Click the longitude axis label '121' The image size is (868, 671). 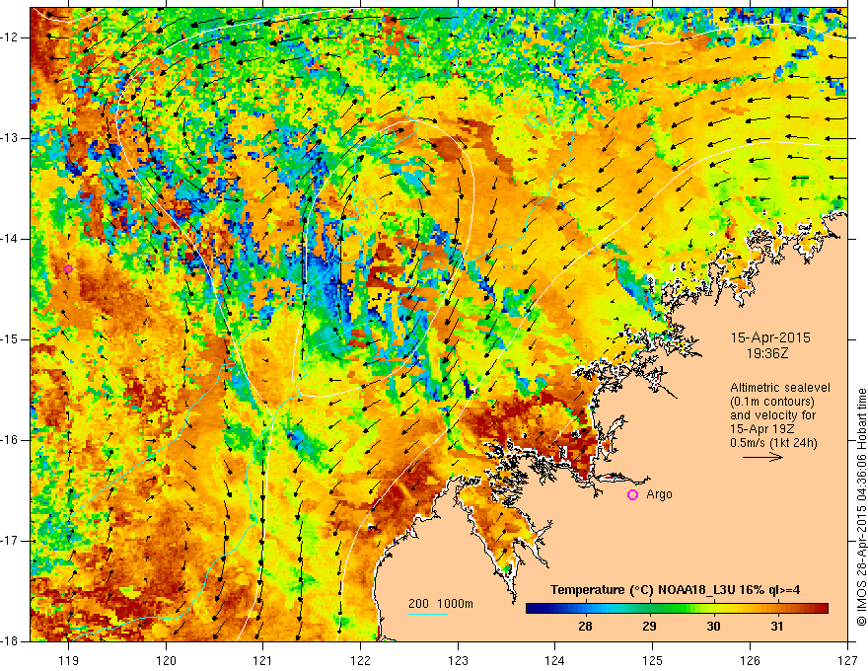click(x=263, y=660)
